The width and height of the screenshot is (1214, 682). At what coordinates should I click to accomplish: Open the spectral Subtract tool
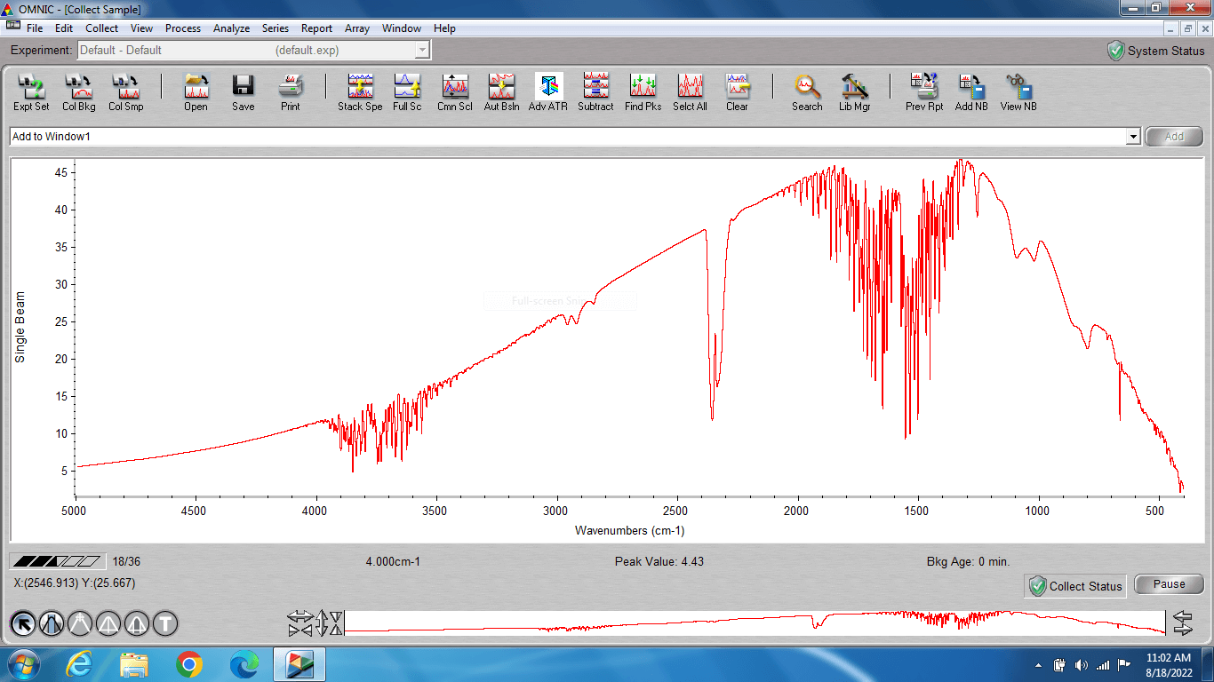pyautogui.click(x=595, y=91)
